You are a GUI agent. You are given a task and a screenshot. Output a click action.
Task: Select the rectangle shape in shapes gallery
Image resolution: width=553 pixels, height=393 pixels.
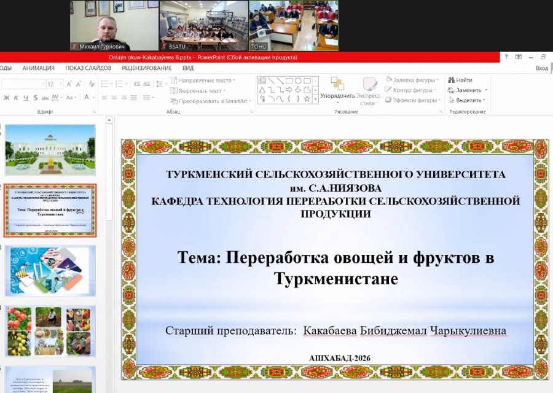289,80
